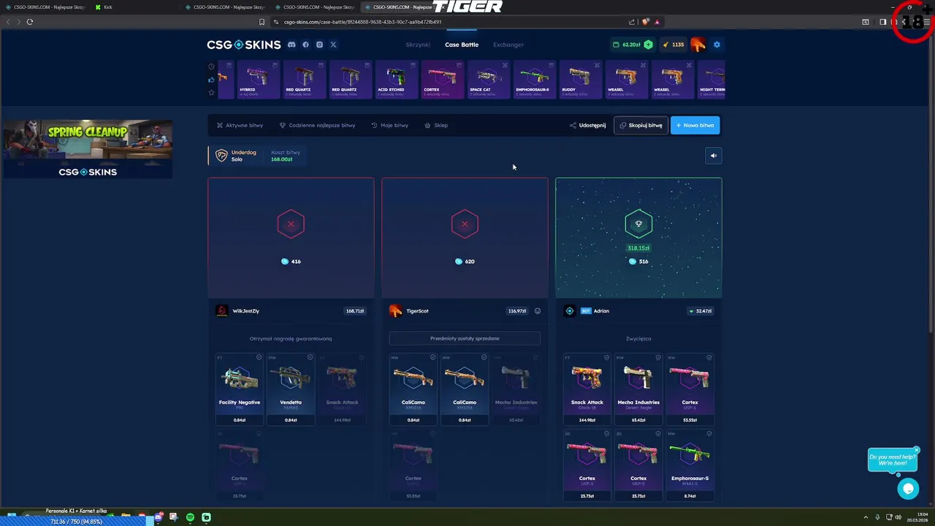
Task: Open the Space Cat drop card
Action: coord(487,80)
